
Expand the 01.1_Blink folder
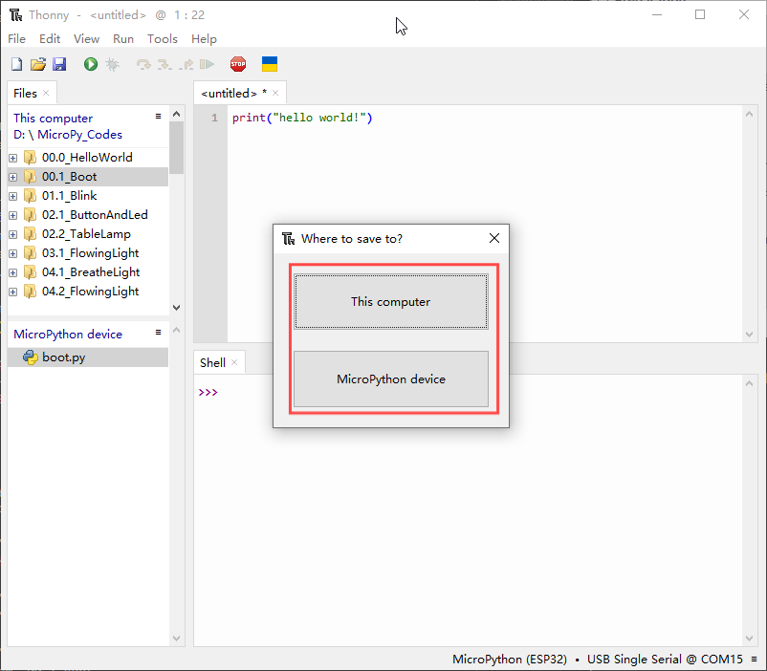pyautogui.click(x=13, y=196)
